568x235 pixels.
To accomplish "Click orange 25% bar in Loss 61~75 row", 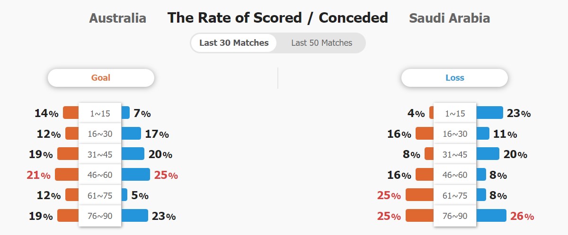I will tap(420, 195).
